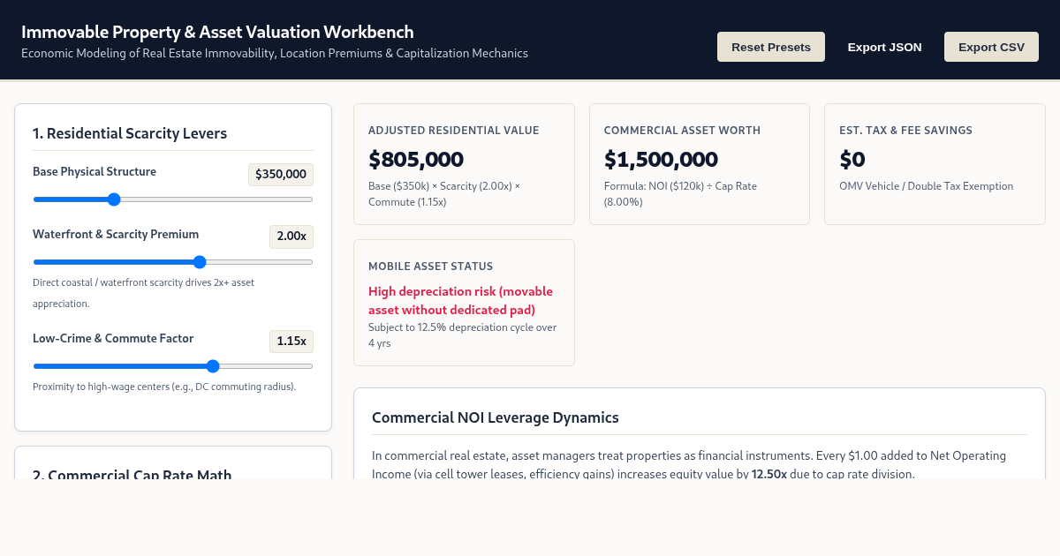
Task: Click the $0 tax and fee savings value
Action: [x=852, y=160]
